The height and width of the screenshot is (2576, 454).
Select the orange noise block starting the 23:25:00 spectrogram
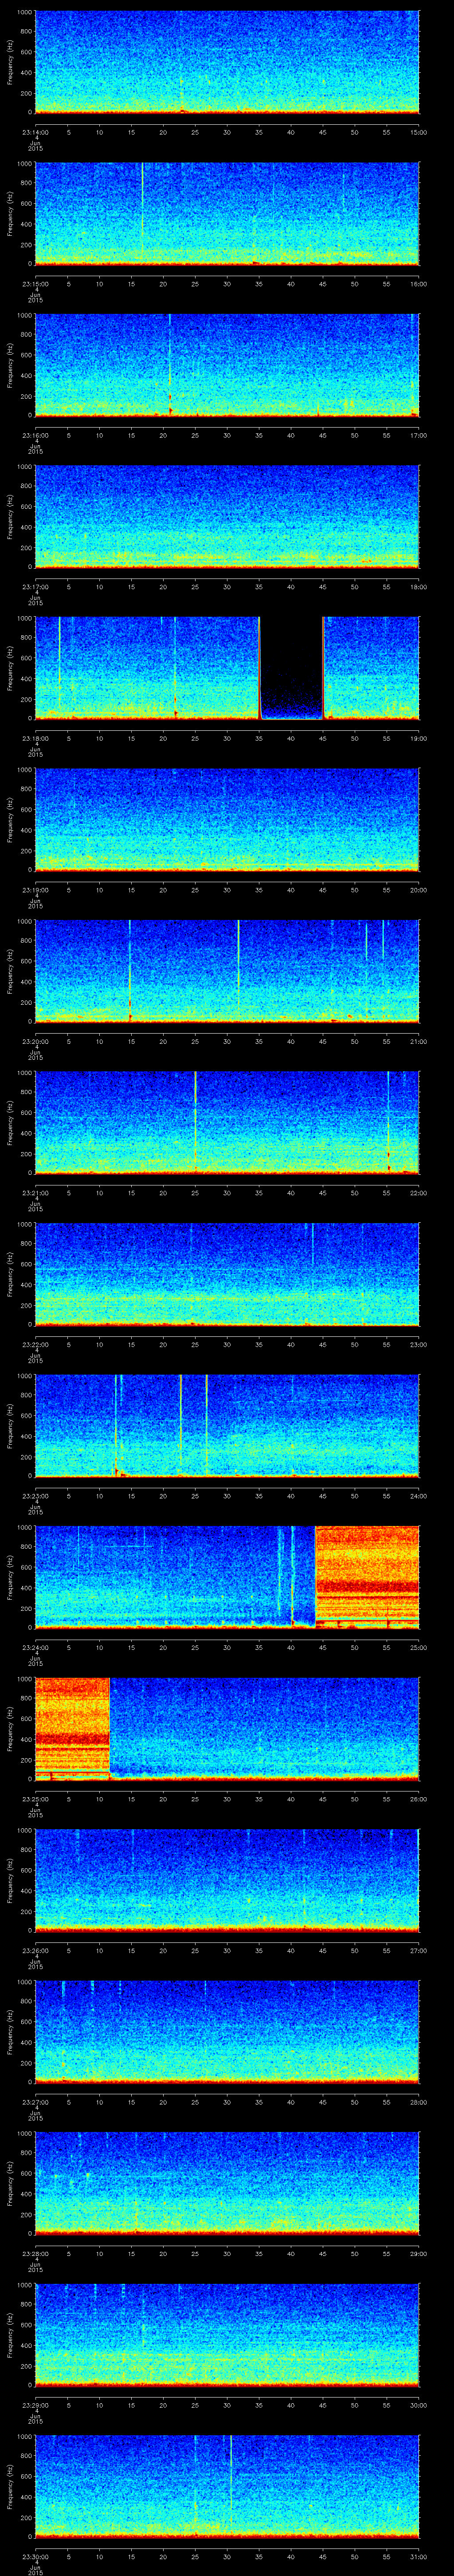[72, 1728]
